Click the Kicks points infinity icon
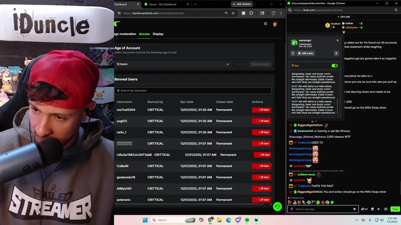 click(x=364, y=209)
